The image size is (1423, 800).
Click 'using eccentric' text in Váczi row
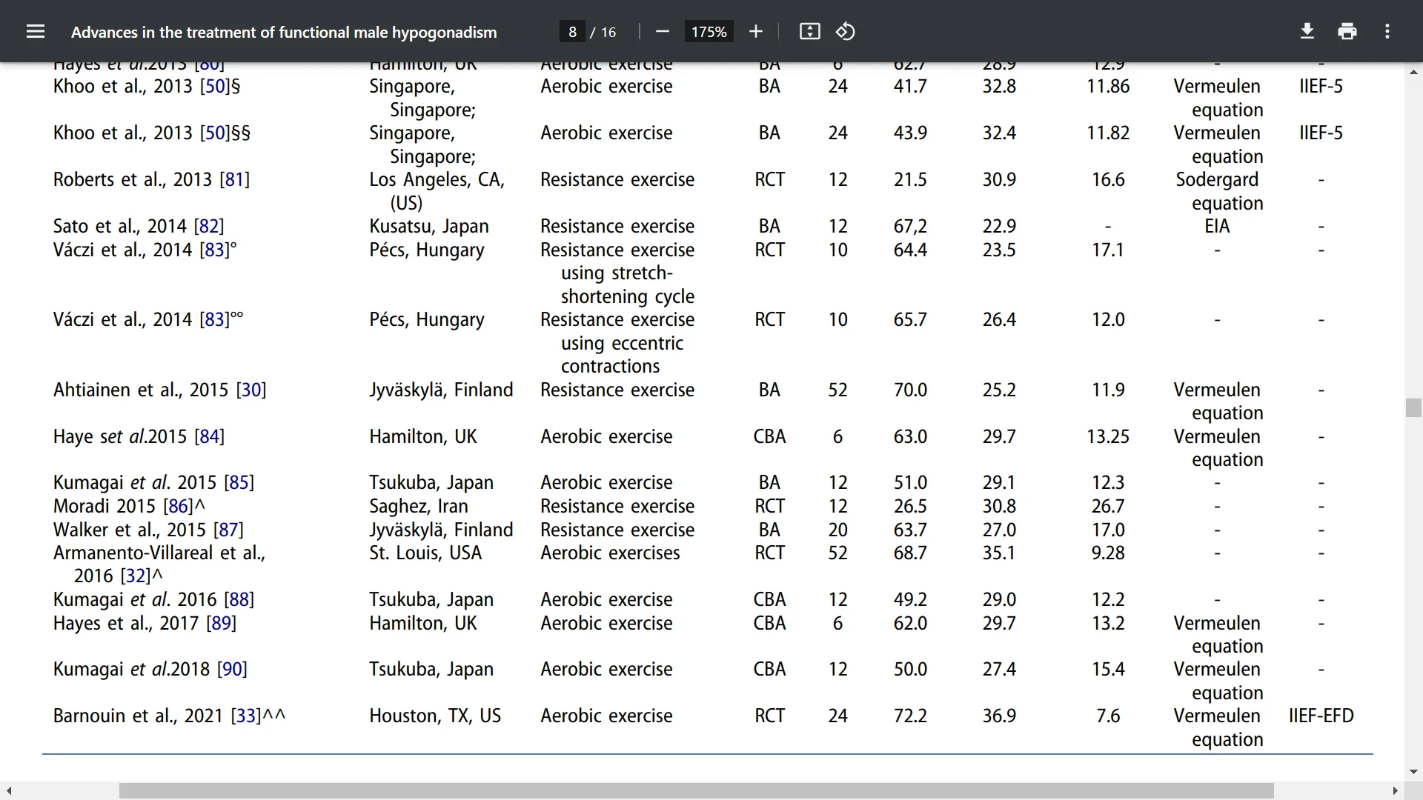[x=622, y=344]
